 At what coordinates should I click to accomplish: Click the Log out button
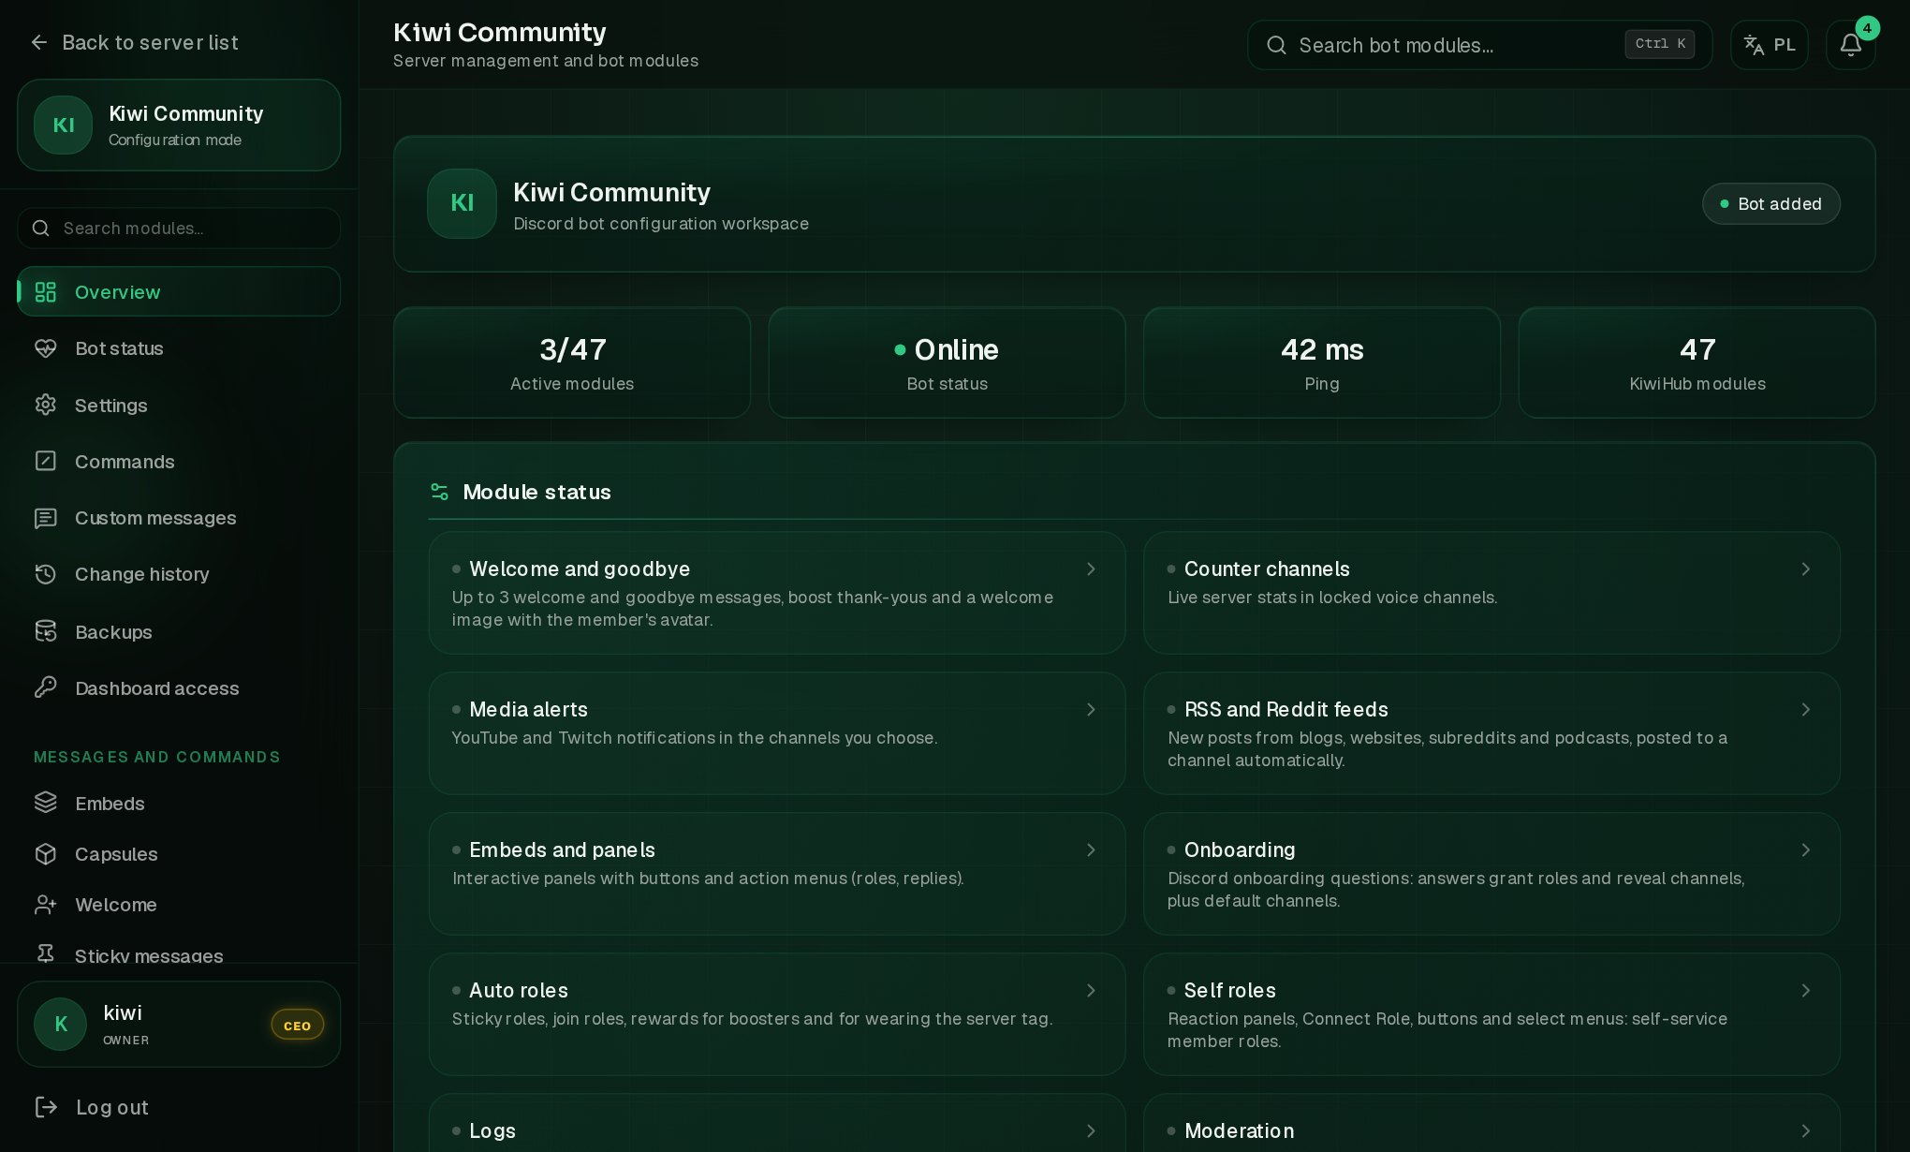point(92,1107)
